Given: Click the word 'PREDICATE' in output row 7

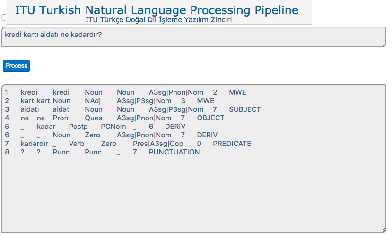Looking at the screenshot, I should pos(232,144).
